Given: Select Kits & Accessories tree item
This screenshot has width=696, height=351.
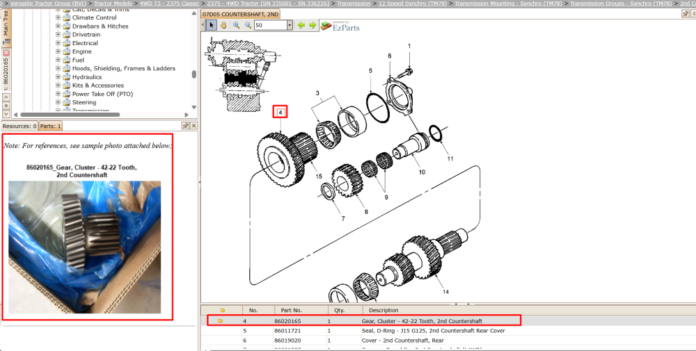Looking at the screenshot, I should click(98, 85).
